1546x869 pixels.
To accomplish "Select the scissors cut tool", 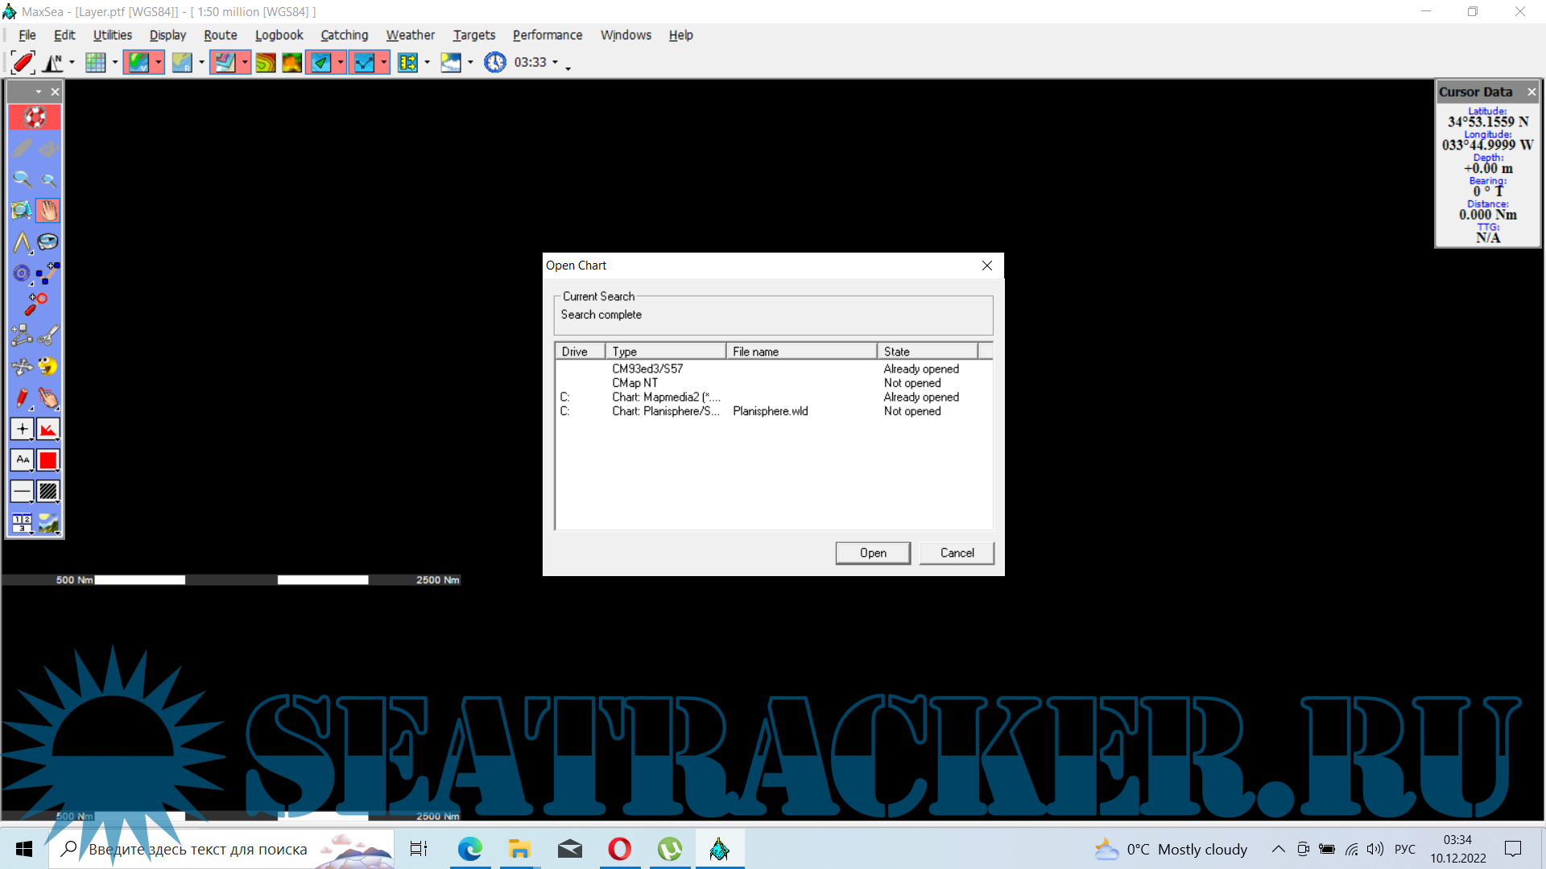I will pyautogui.click(x=48, y=336).
